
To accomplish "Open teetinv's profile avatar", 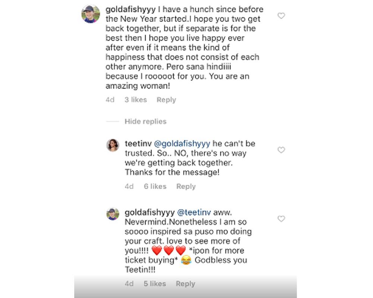I will coord(113,145).
